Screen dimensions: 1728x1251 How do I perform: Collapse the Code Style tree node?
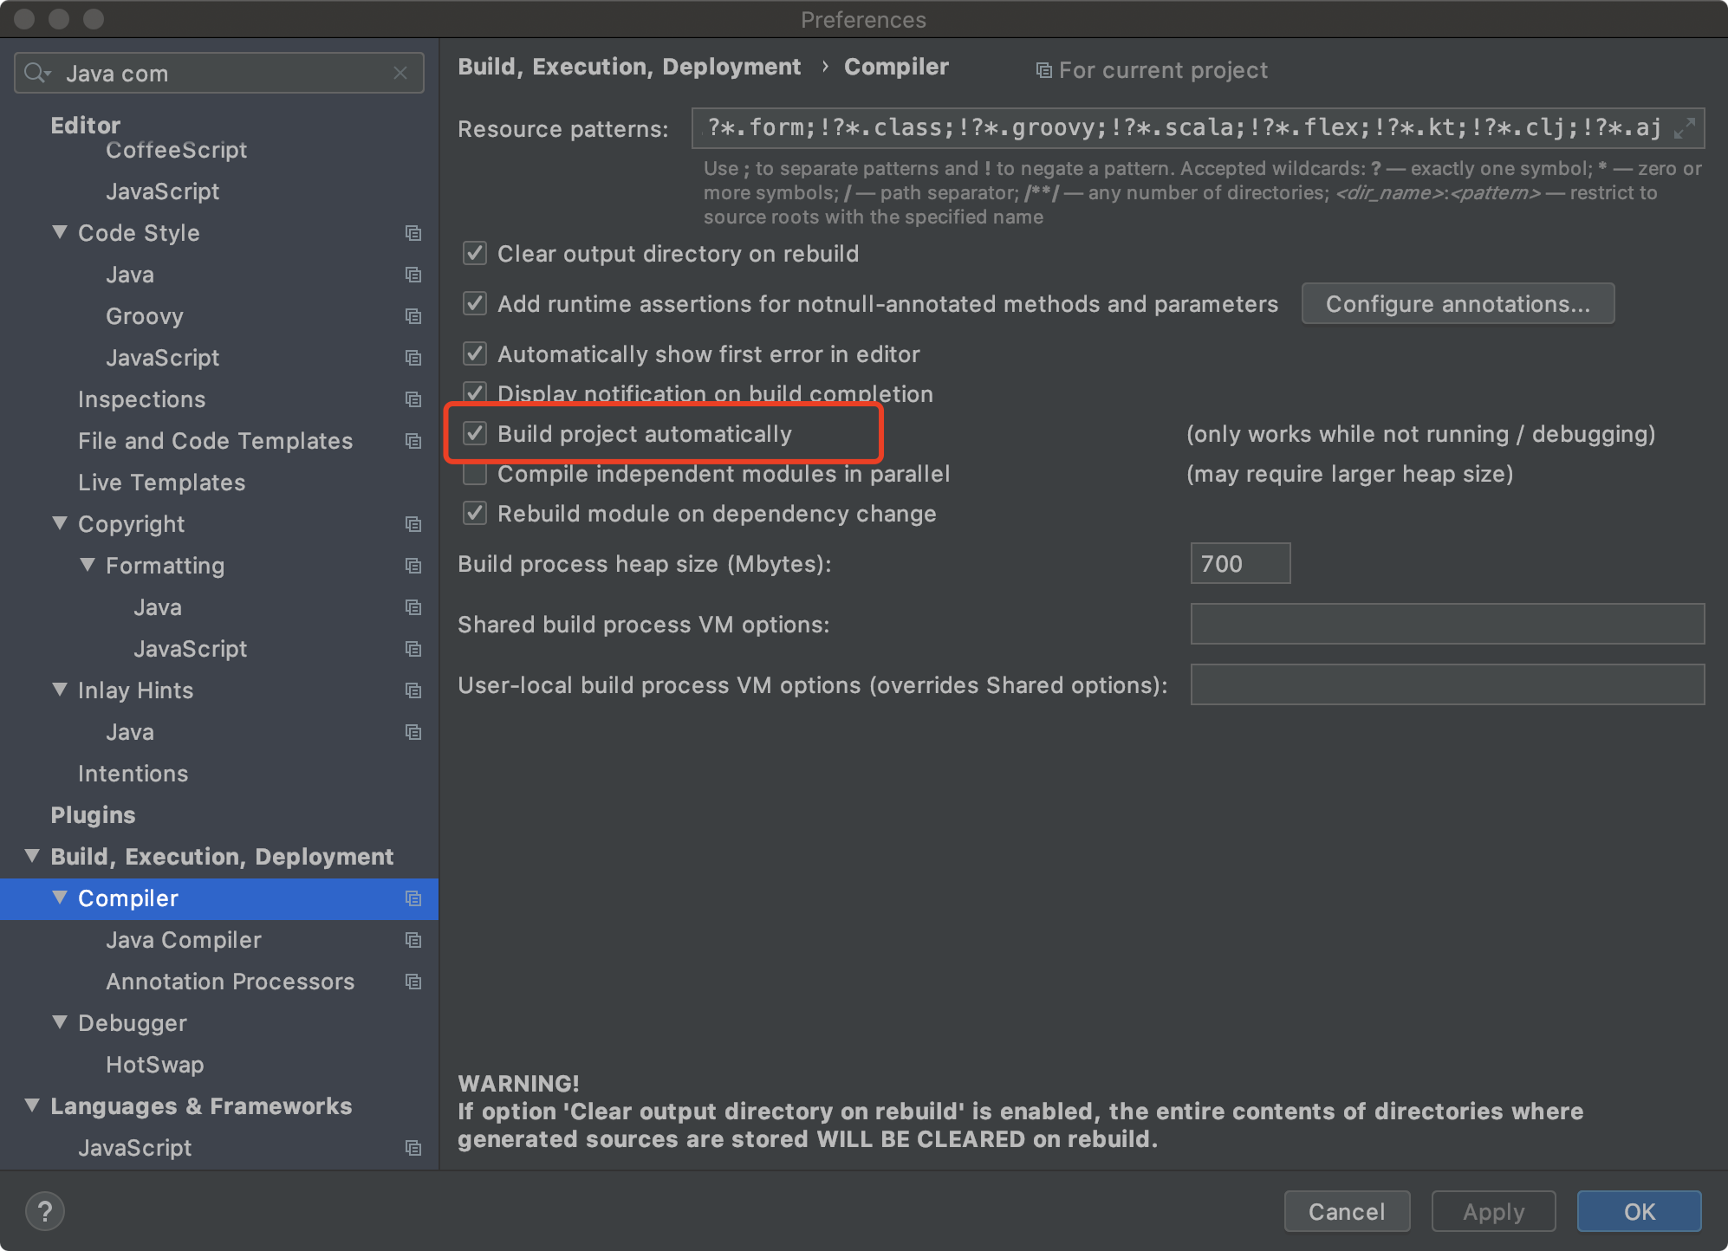point(60,232)
